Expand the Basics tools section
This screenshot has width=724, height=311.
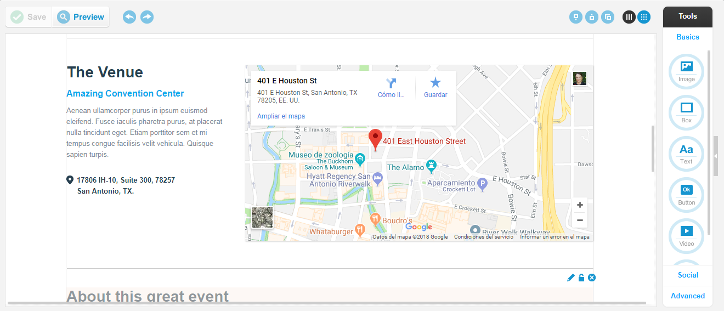tap(688, 37)
